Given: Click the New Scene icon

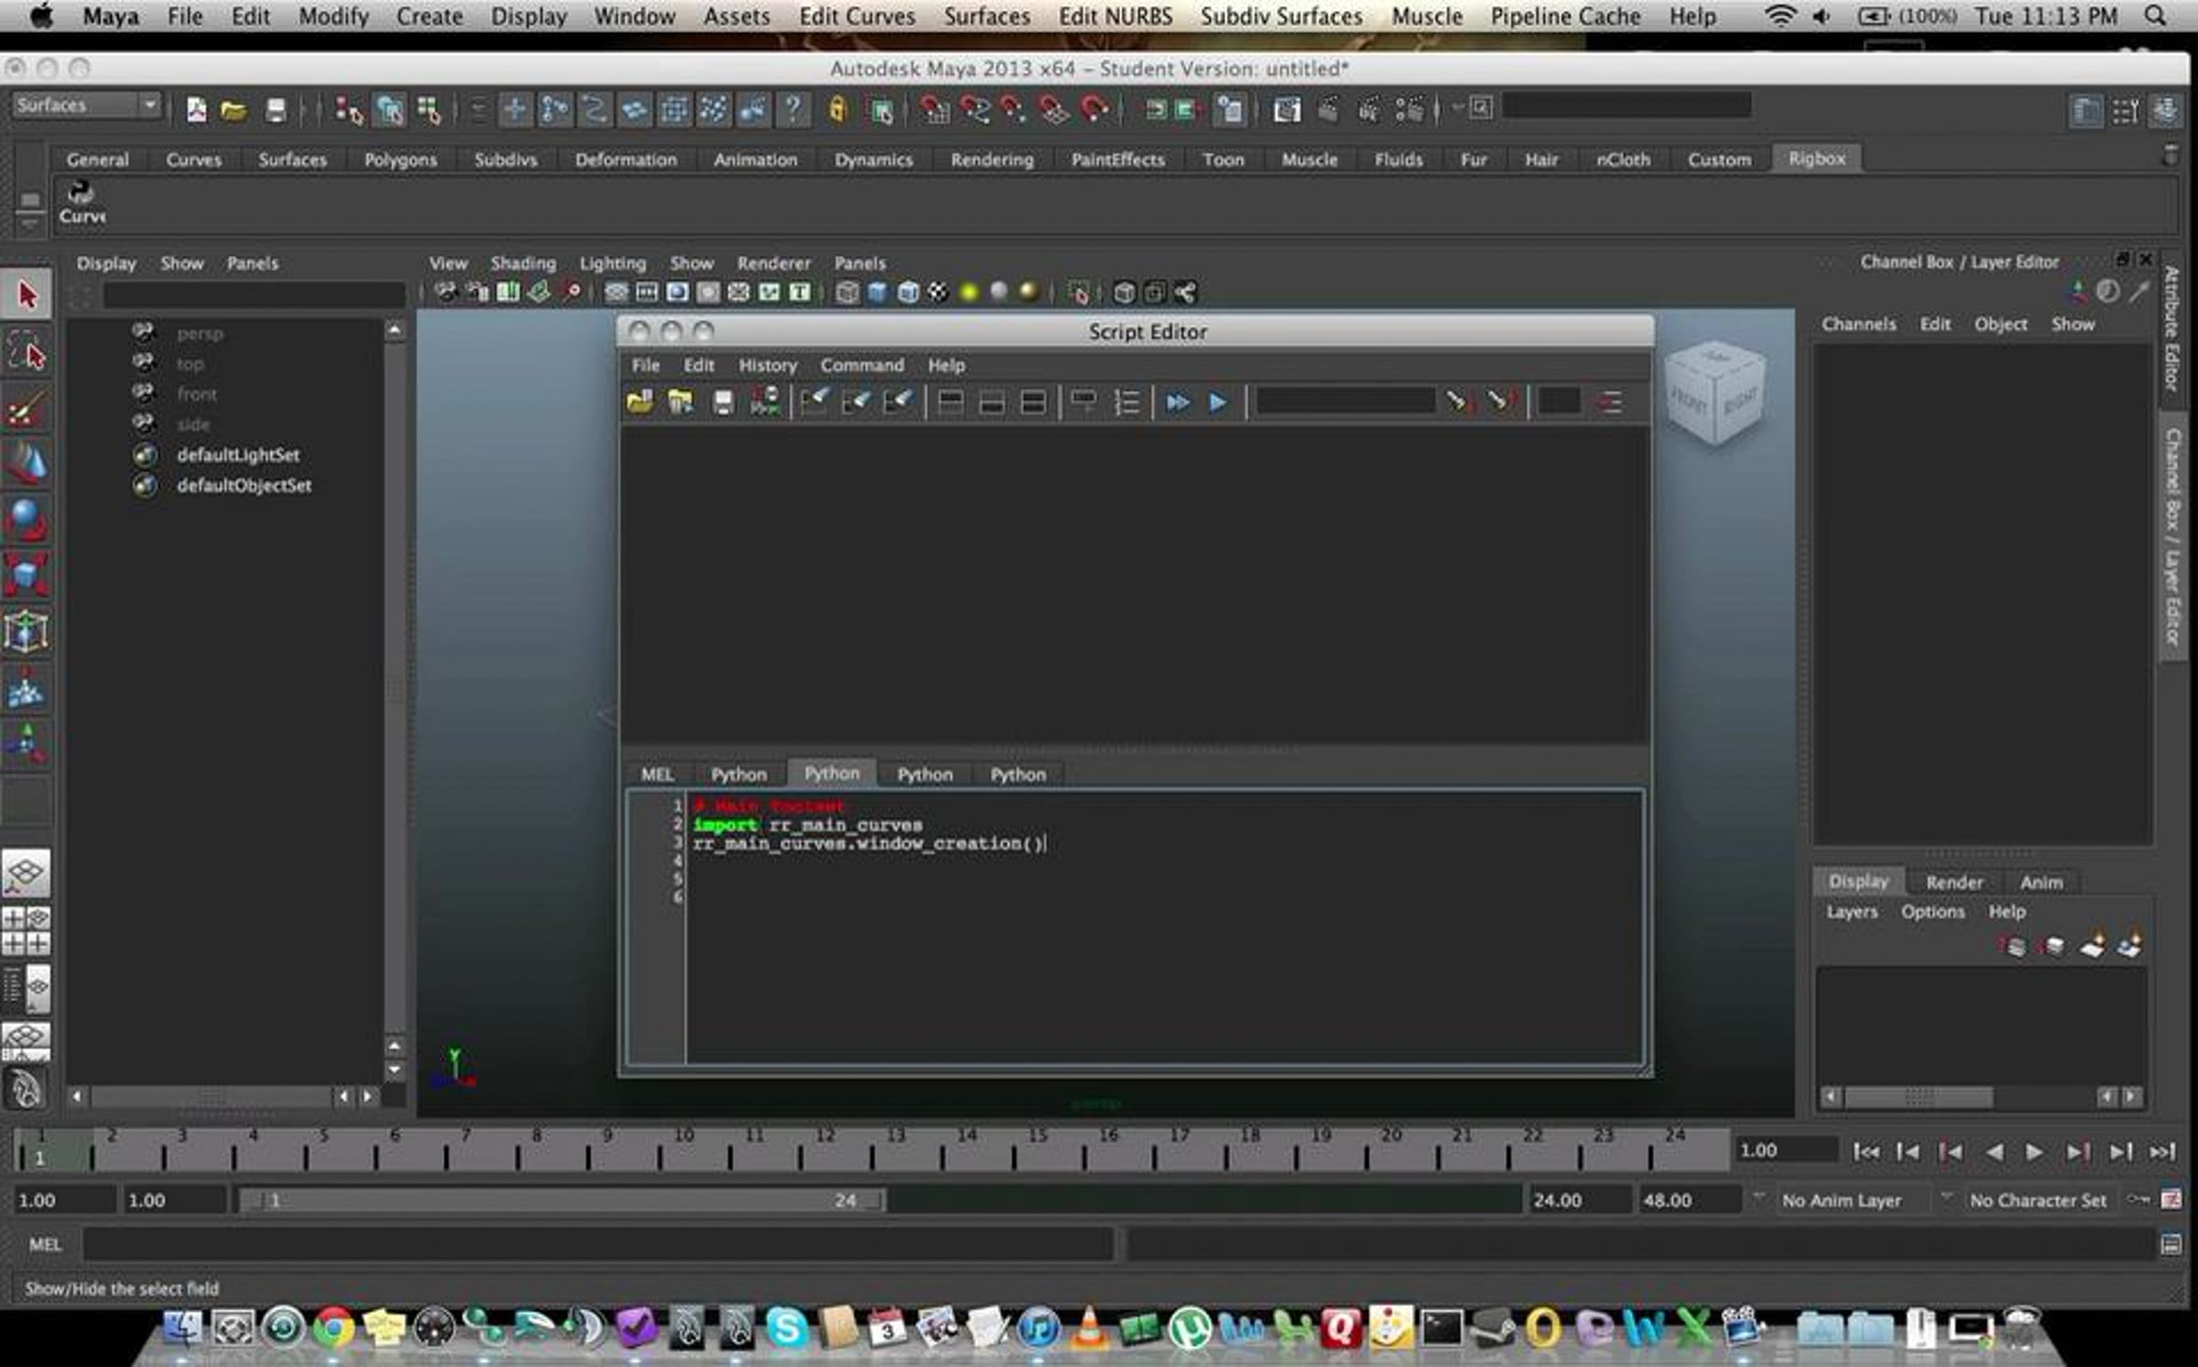Looking at the screenshot, I should click(196, 110).
